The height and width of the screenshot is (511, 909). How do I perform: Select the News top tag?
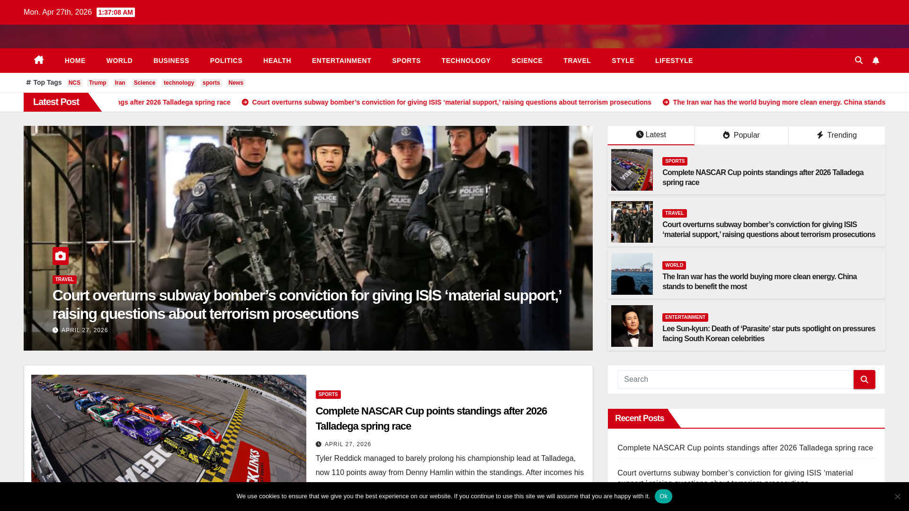[236, 83]
